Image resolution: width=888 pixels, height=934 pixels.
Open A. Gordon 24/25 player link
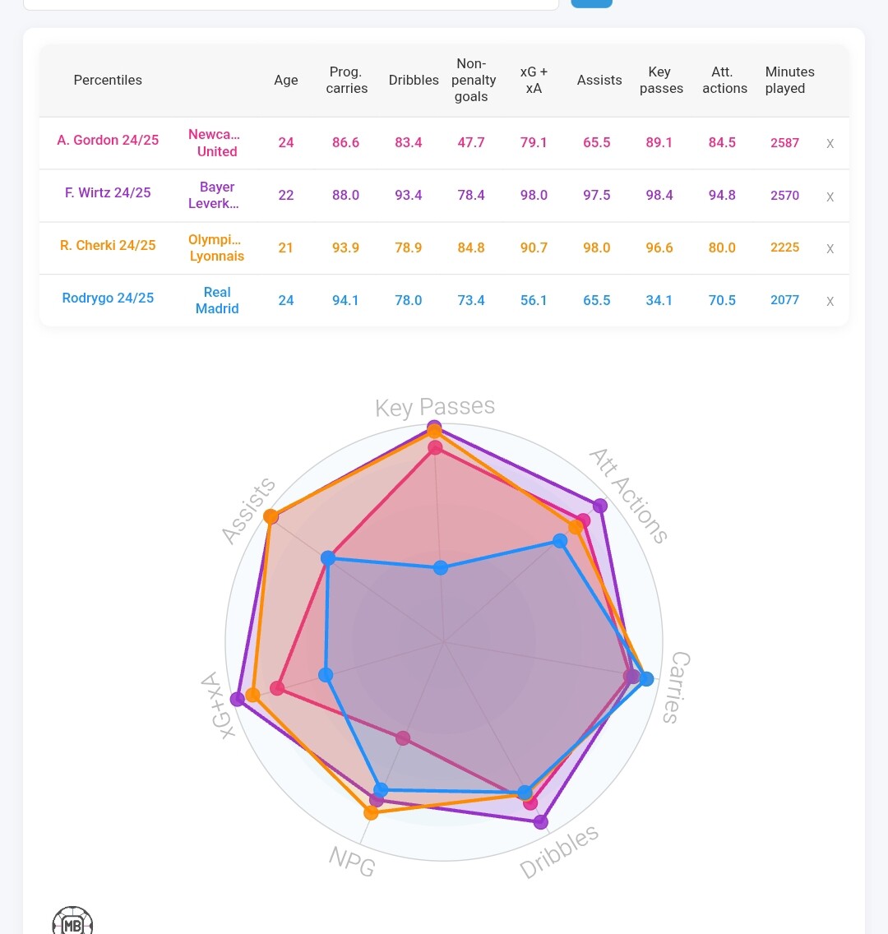[x=108, y=141]
